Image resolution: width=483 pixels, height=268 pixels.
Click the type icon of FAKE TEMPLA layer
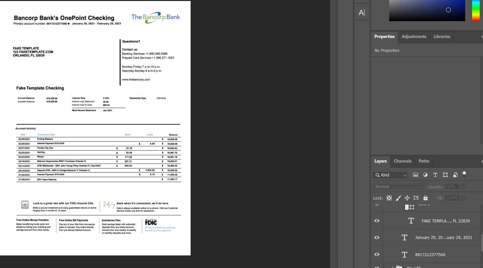pos(411,221)
